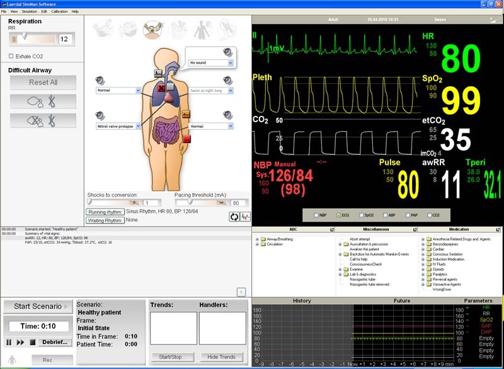Select the faded standing body figure view icon
The height and width of the screenshot is (369, 504).
pos(203,30)
